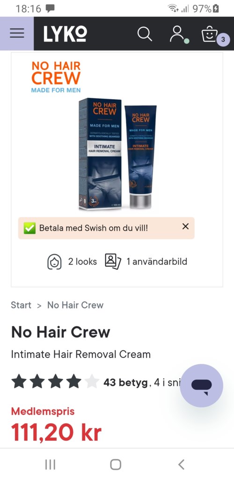
Task: Open the shopping basket icon
Action: pyautogui.click(x=210, y=34)
